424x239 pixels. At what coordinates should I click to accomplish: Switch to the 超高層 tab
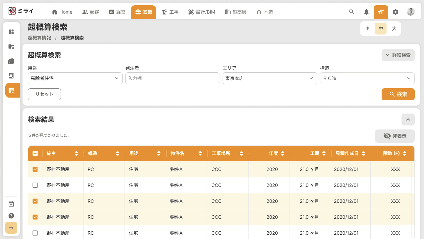(236, 12)
